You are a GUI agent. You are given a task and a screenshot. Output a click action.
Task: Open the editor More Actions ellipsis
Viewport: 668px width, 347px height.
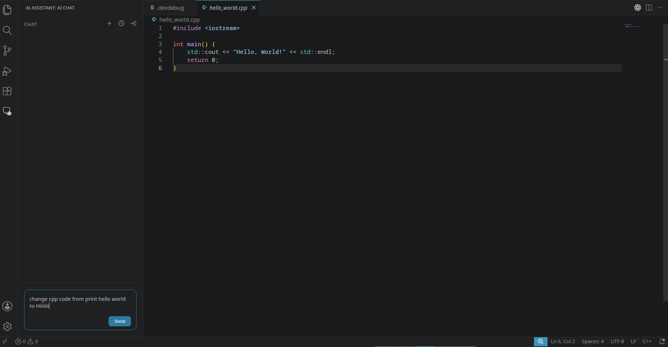click(660, 8)
